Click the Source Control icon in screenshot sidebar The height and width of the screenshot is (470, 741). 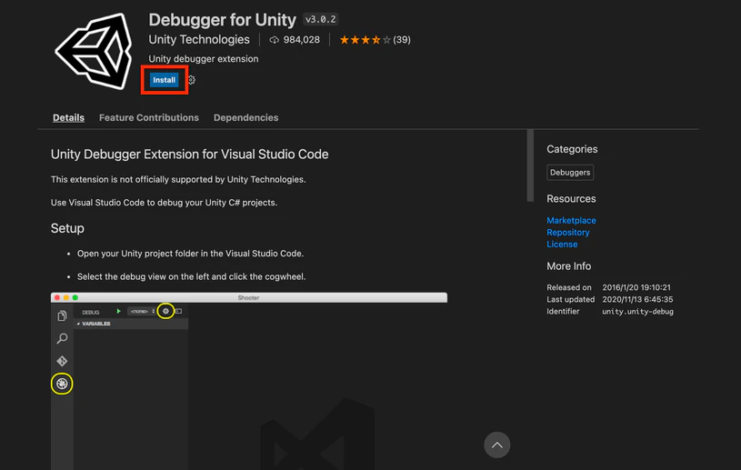point(62,361)
